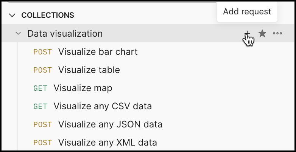This screenshot has width=296, height=152.
Task: Open the Visualize any XML data request
Action: (107, 143)
